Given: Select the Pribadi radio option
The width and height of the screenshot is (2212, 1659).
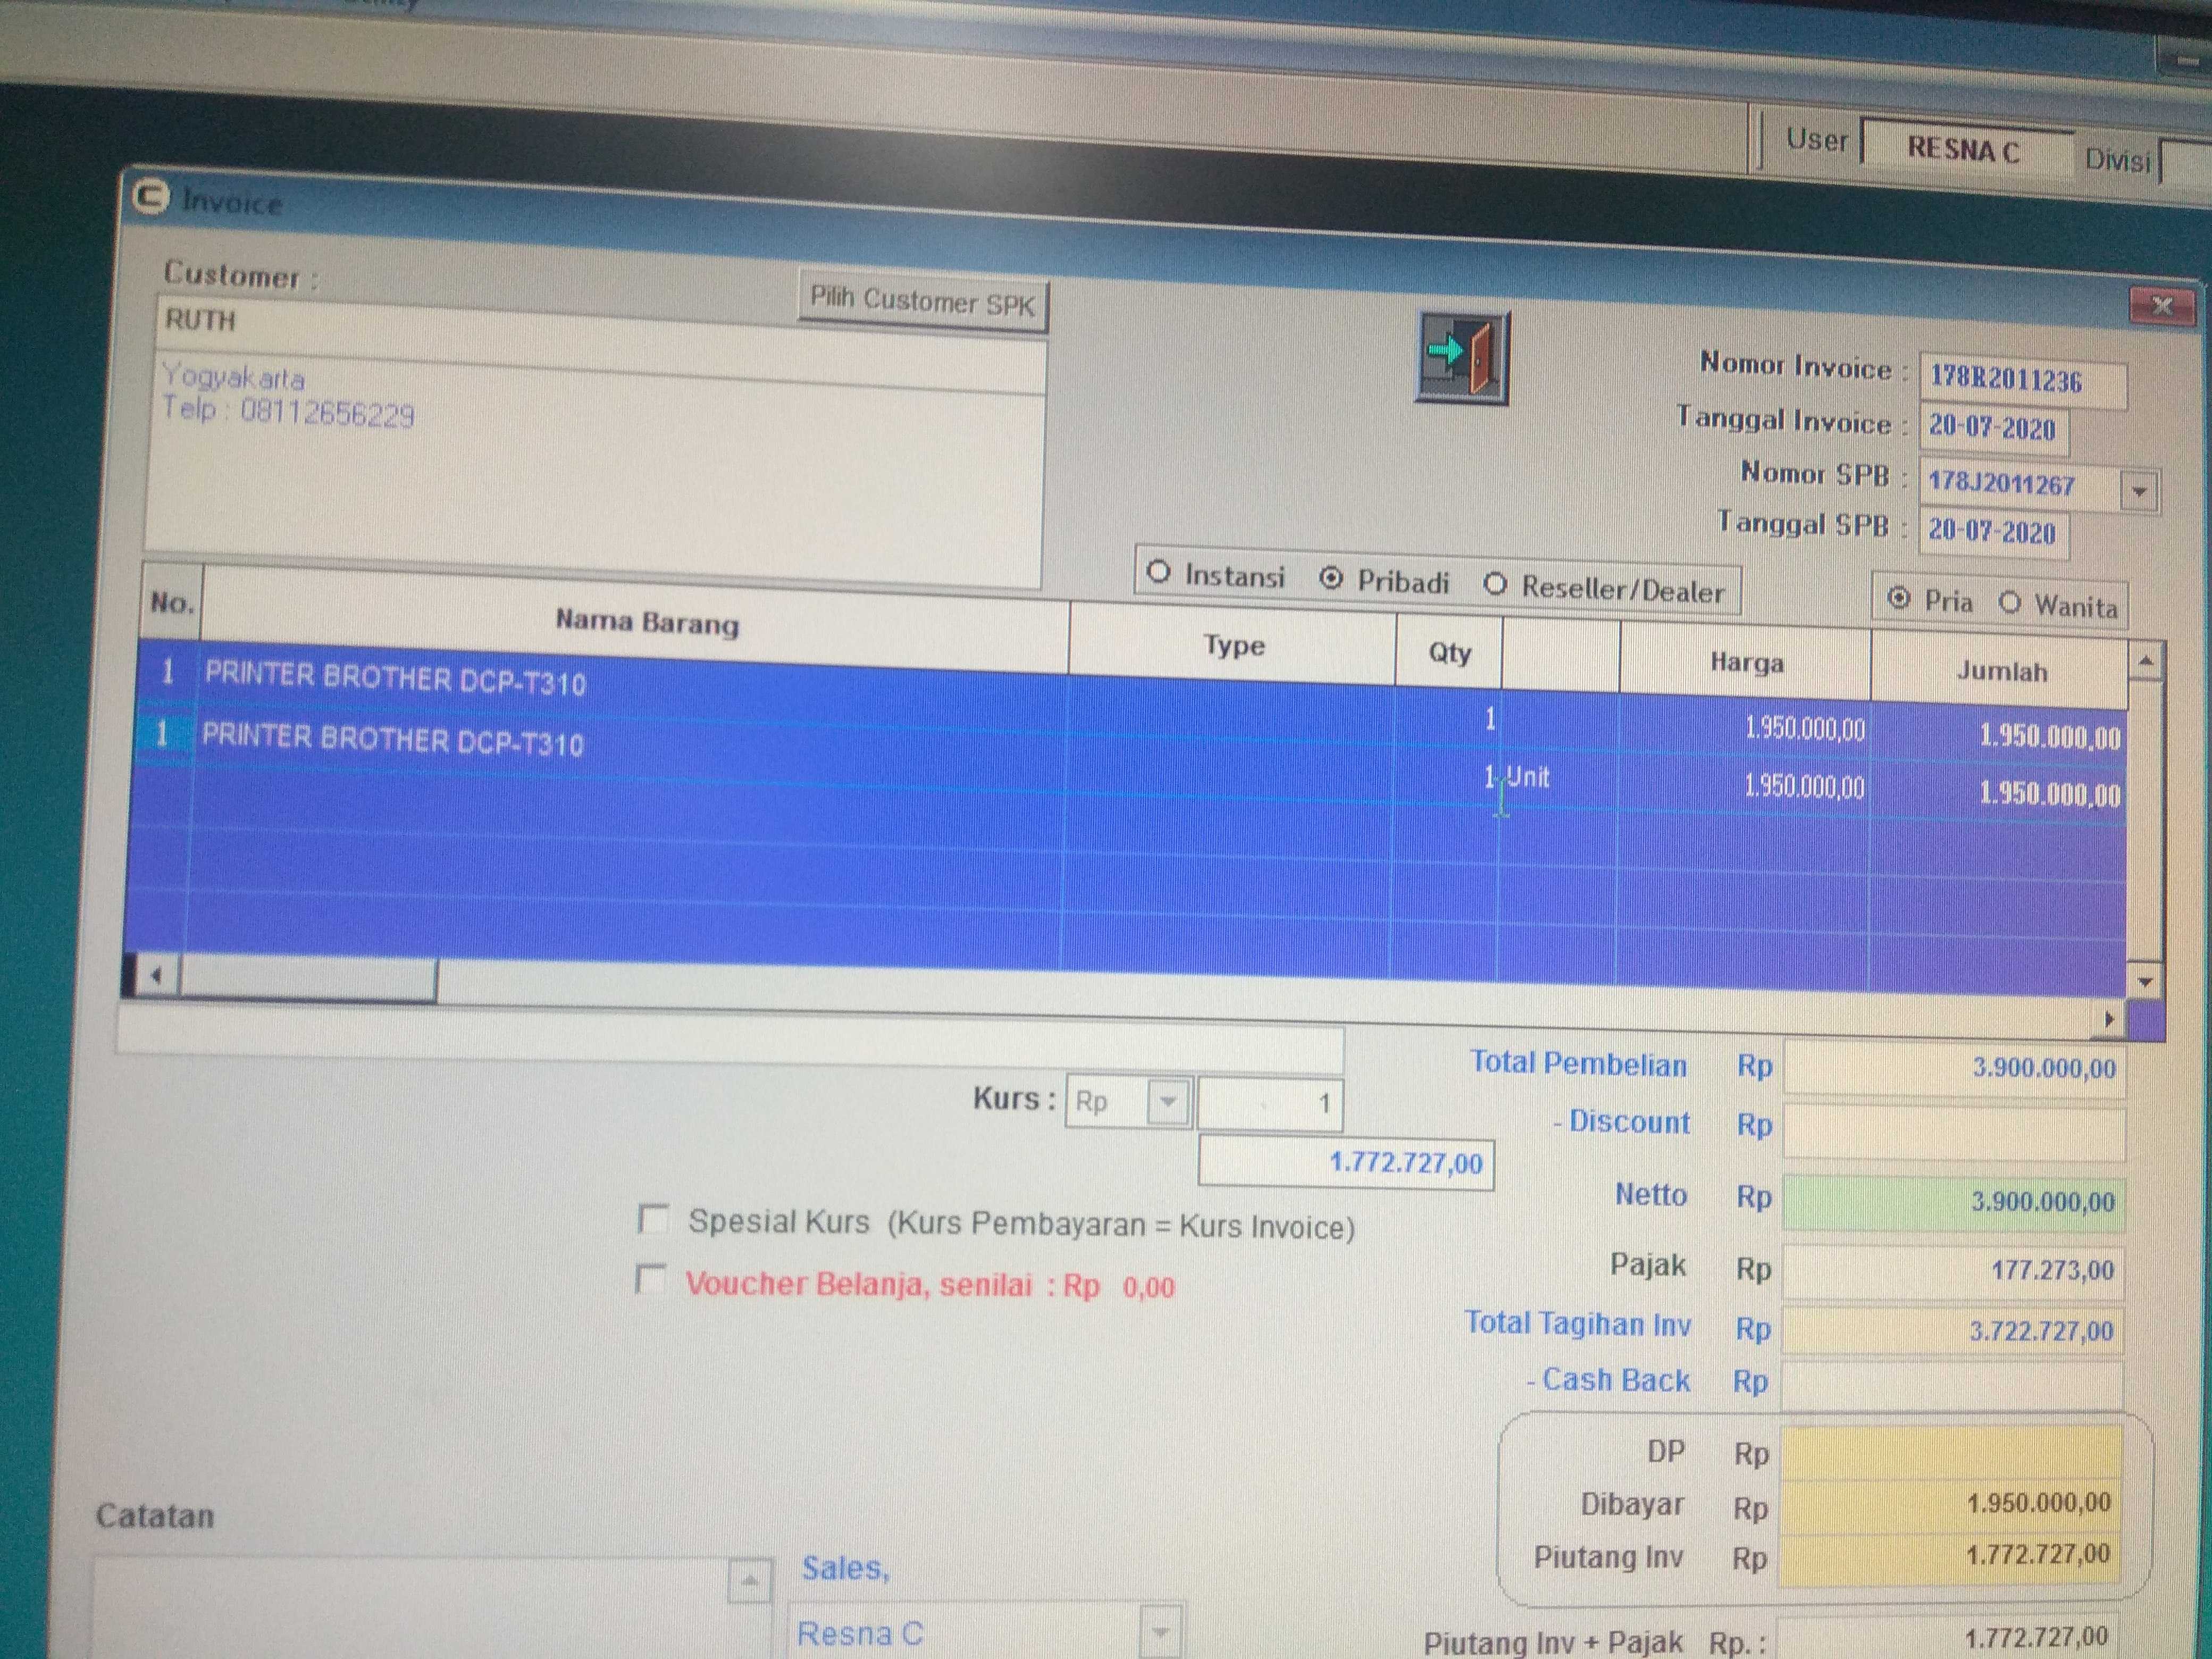Looking at the screenshot, I should (x=1331, y=579).
